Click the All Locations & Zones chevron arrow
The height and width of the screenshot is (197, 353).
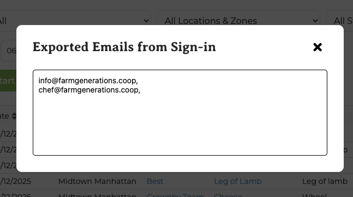(315, 21)
